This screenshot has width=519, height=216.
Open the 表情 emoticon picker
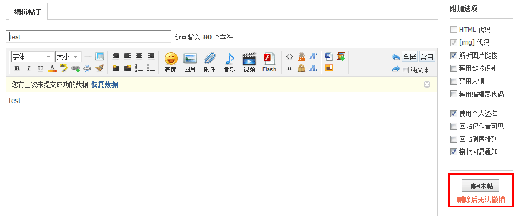click(171, 62)
